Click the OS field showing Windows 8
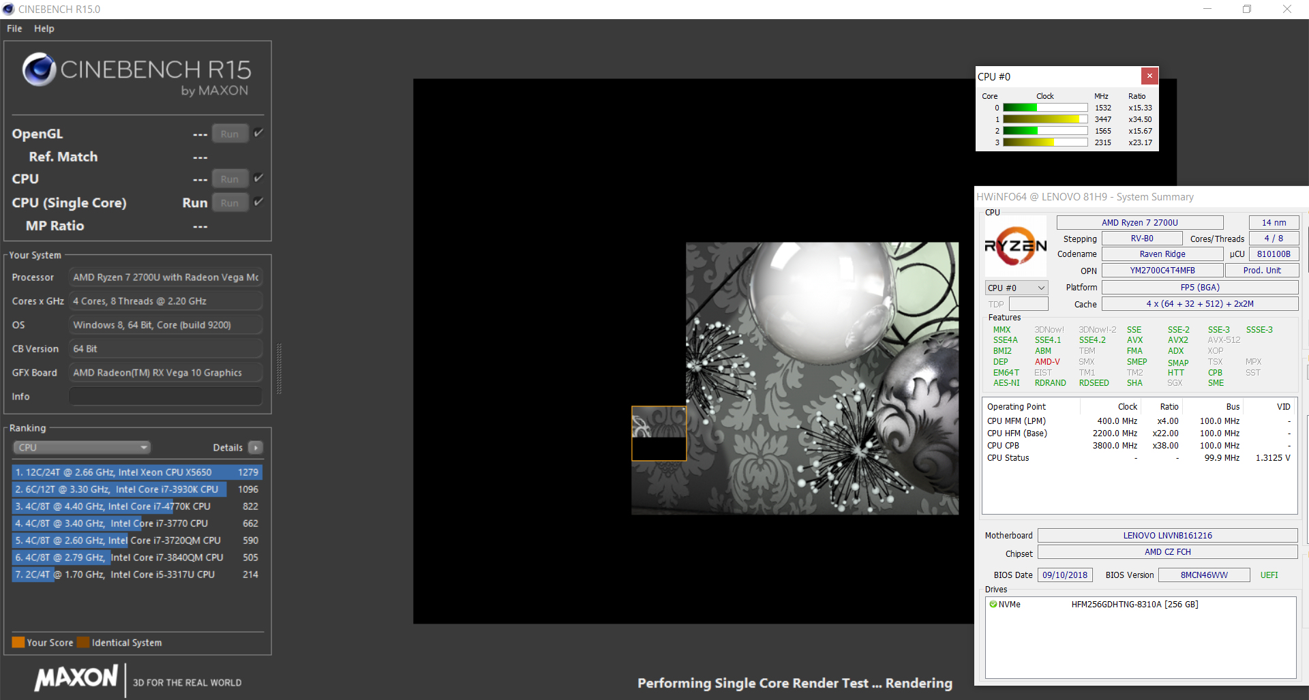1309x700 pixels. click(x=166, y=324)
